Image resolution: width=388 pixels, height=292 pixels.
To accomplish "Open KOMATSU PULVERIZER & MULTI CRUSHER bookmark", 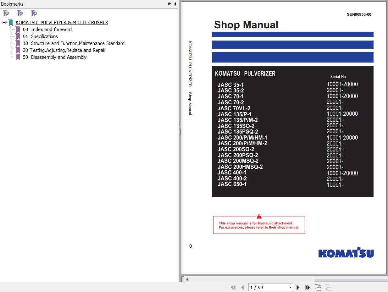I will tap(62, 23).
